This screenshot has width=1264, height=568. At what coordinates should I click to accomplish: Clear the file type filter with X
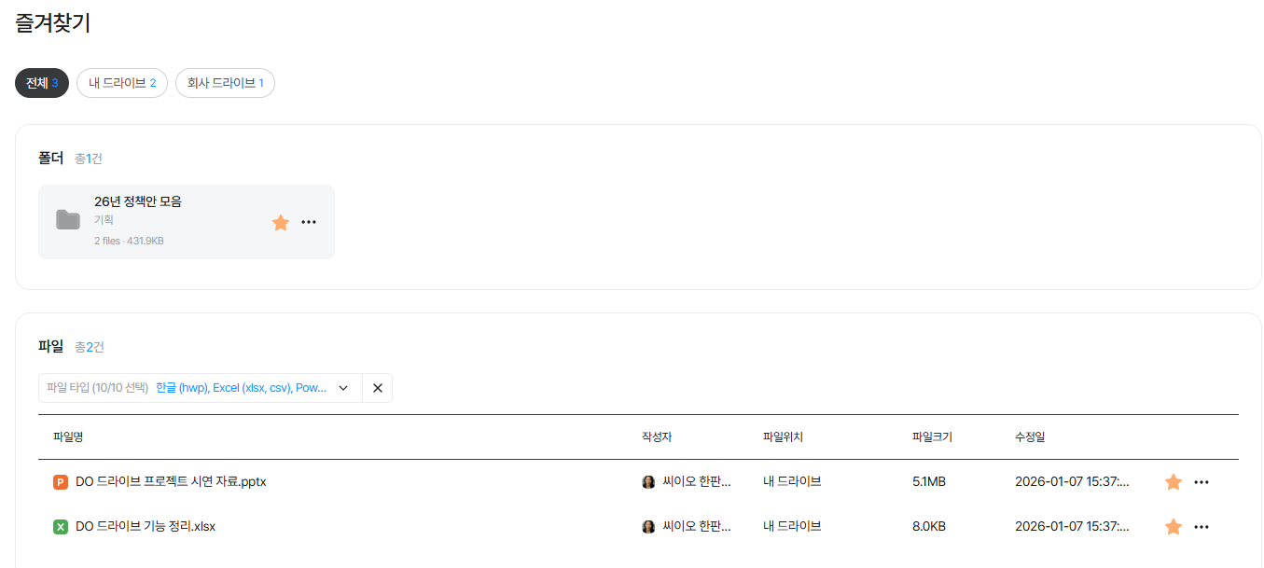click(x=378, y=388)
